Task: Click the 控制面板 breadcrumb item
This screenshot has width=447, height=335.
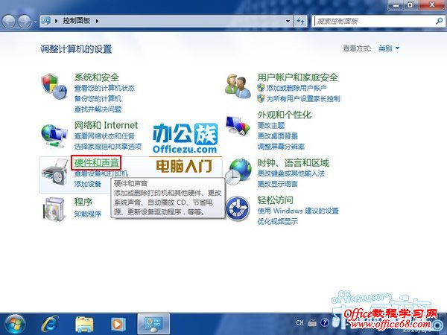Action: tap(77, 21)
